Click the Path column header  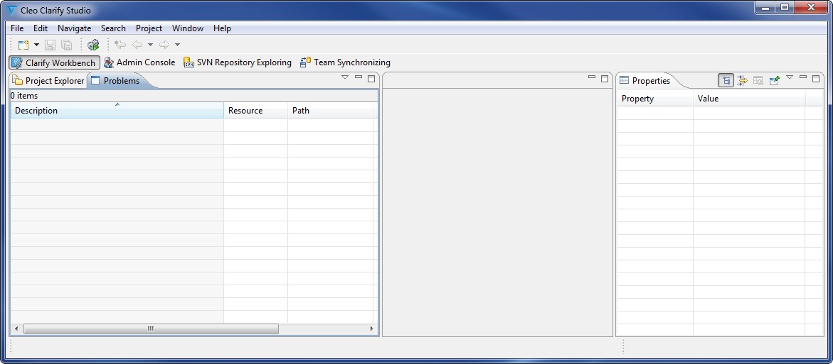point(331,110)
